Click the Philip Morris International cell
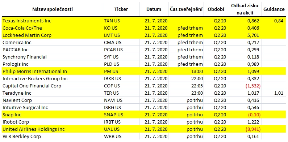Screen dimensions: 288x142 click(53, 71)
